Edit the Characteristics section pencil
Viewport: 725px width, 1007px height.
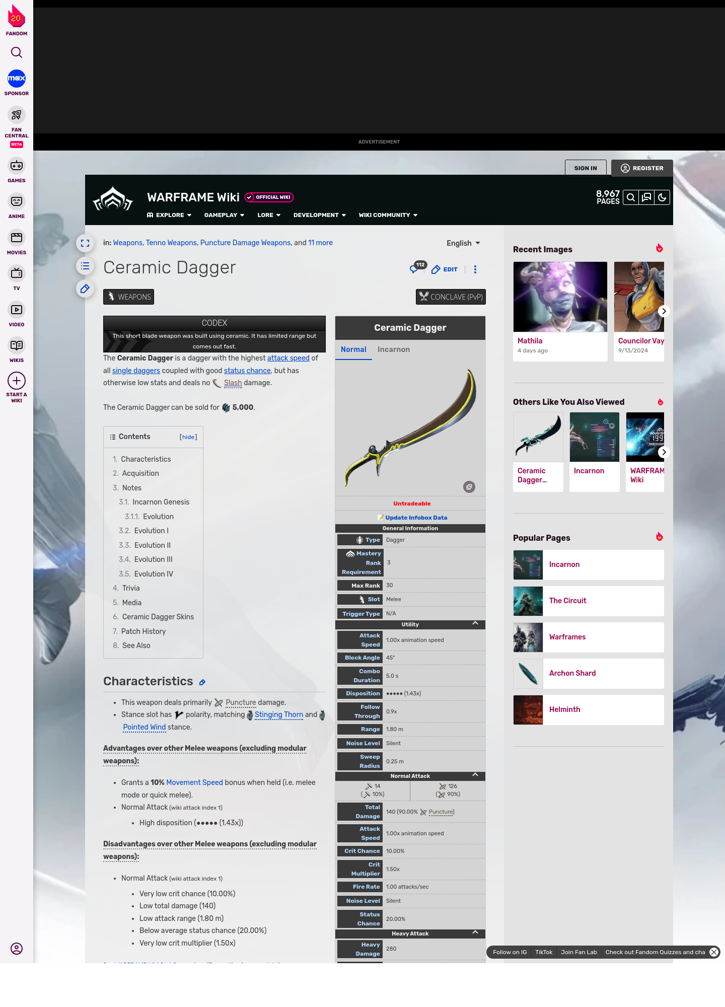point(202,682)
